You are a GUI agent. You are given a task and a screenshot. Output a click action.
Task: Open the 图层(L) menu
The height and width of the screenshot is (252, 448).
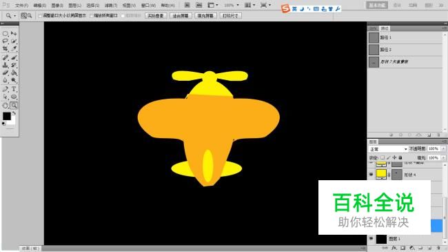click(75, 6)
